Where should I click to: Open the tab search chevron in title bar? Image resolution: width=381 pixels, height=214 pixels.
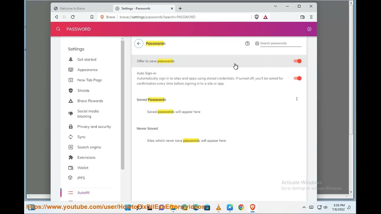pos(275,6)
